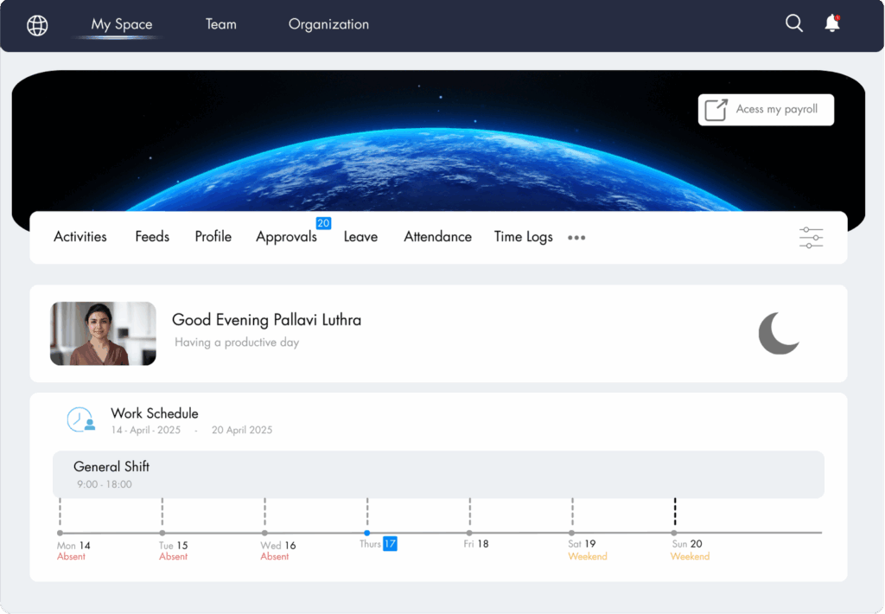Viewport: 885px width, 614px height.
Task: View the Leave tab
Action: point(360,237)
